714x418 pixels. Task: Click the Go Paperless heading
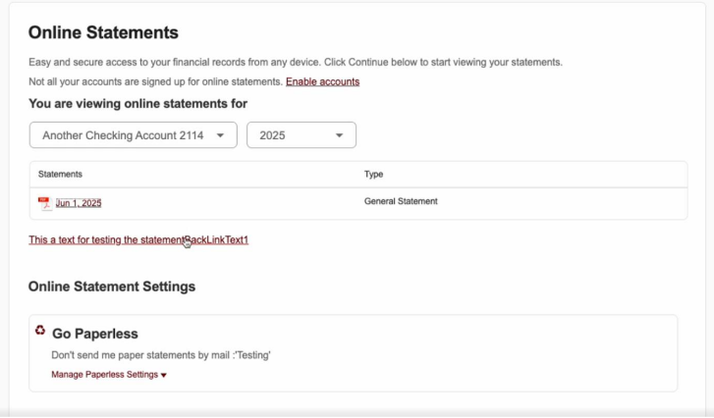pos(94,334)
